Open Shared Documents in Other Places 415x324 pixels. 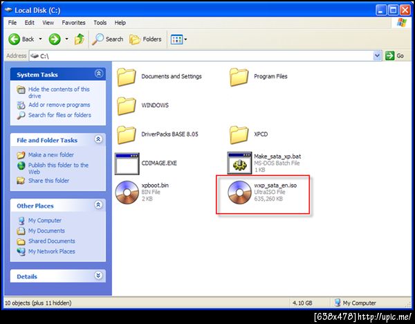[52, 241]
